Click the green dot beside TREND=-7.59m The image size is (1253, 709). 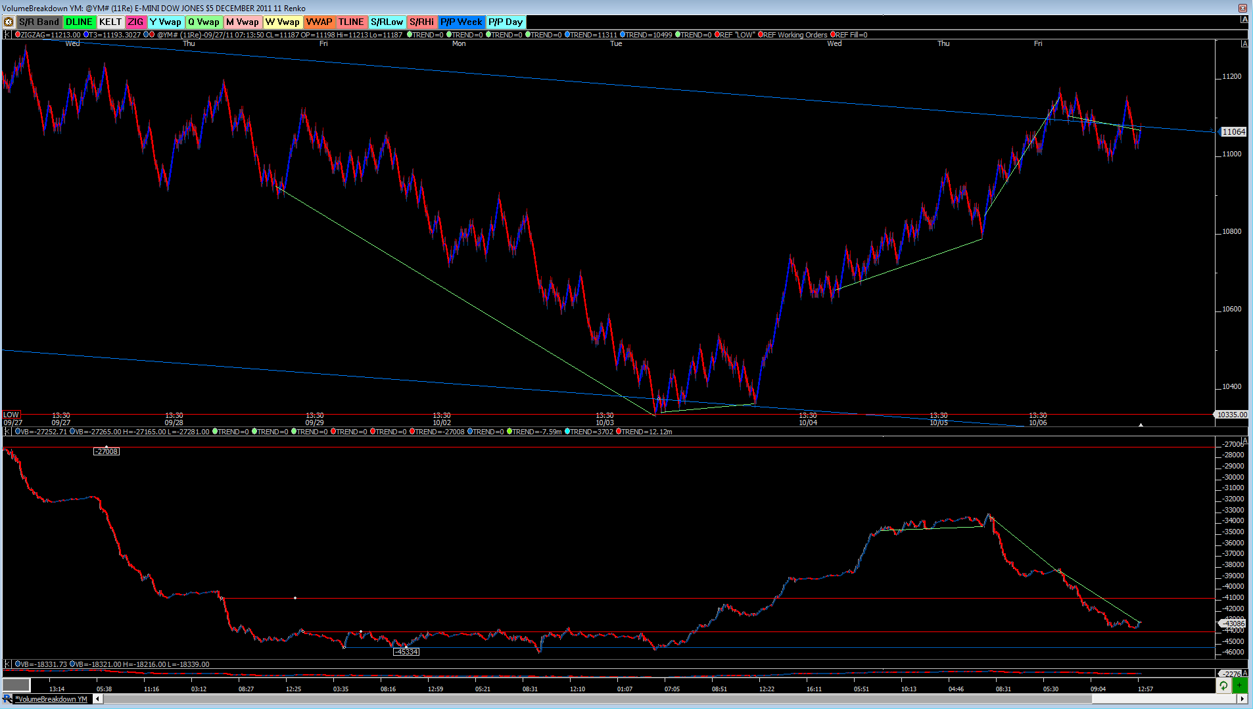pos(509,432)
